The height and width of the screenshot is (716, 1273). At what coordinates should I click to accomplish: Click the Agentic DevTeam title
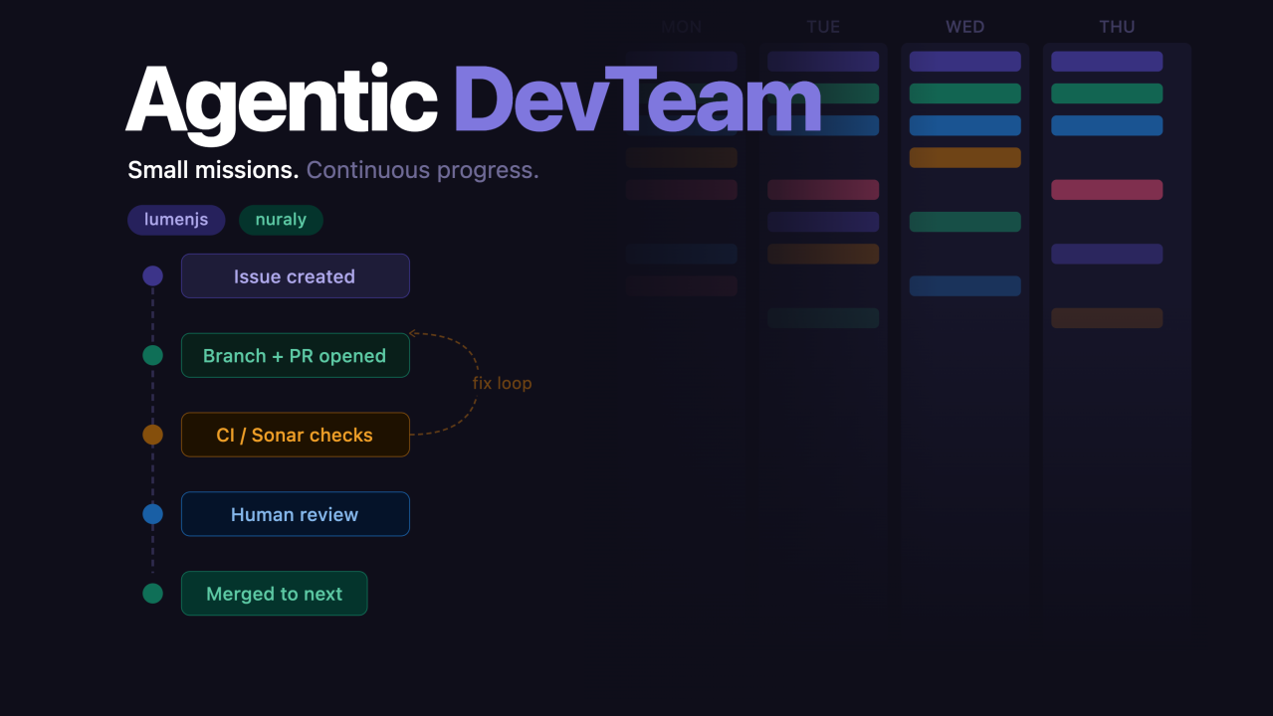coord(474,100)
